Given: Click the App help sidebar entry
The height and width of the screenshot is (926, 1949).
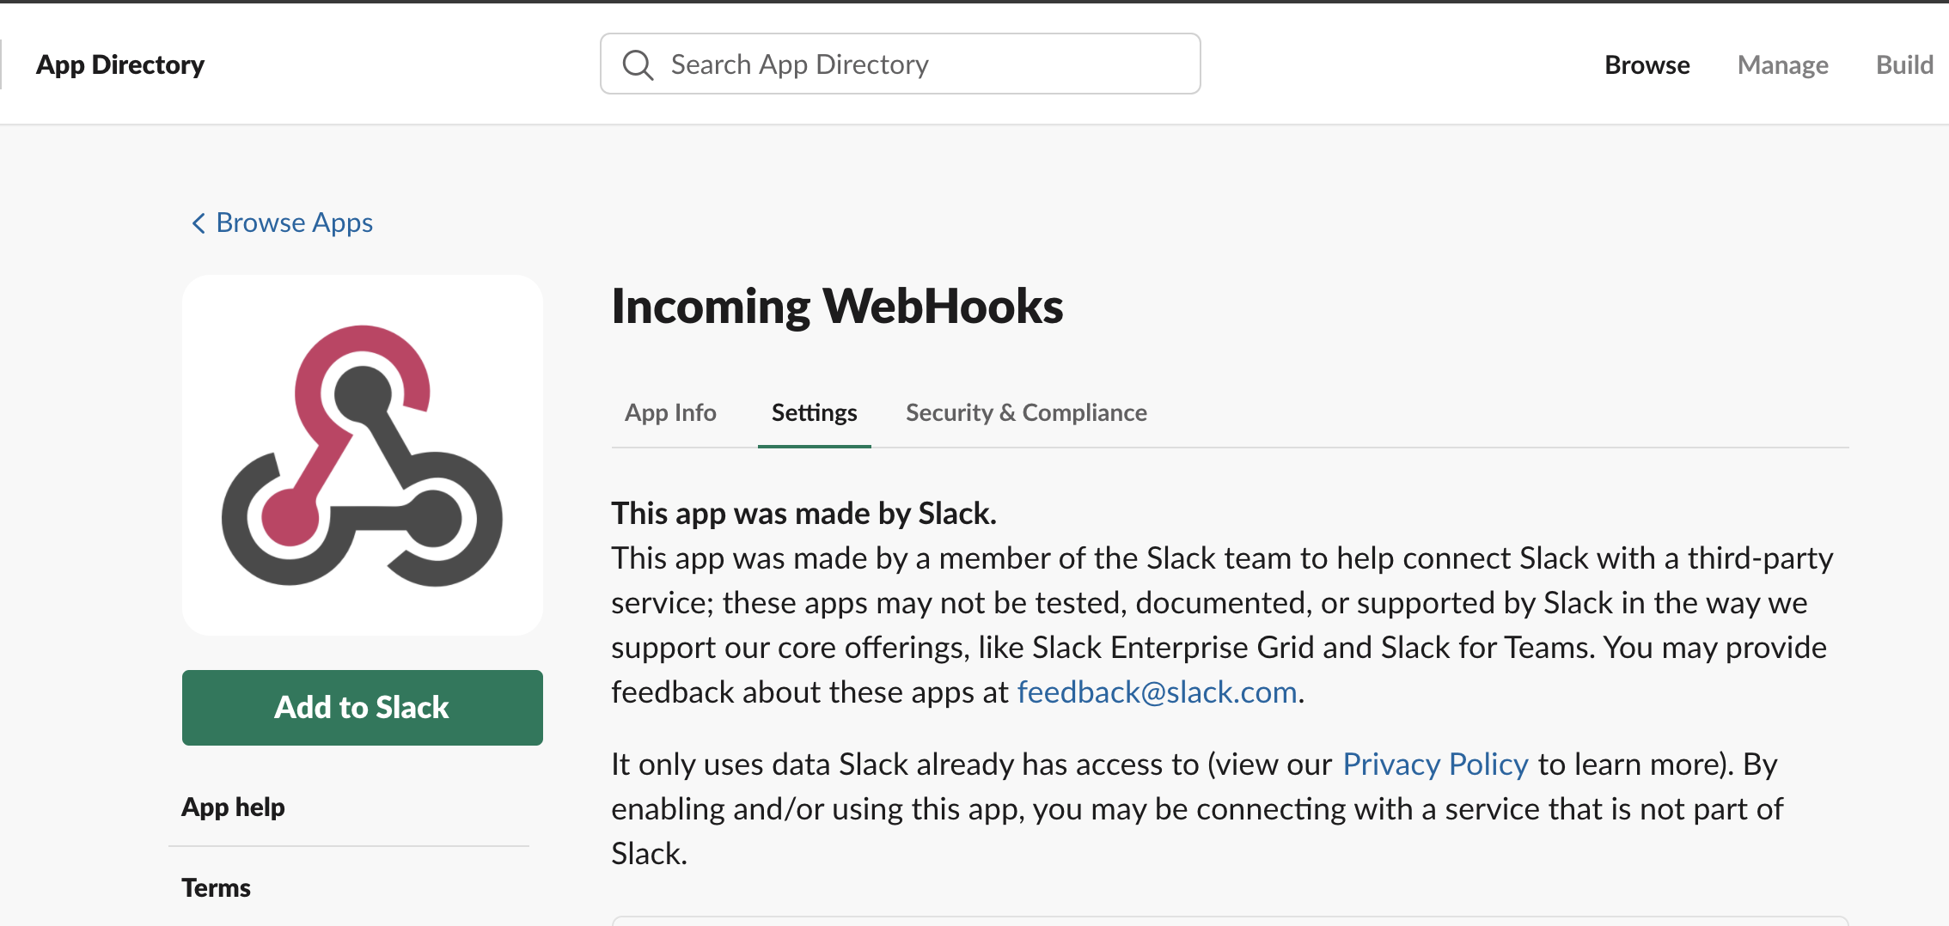Looking at the screenshot, I should point(233,807).
